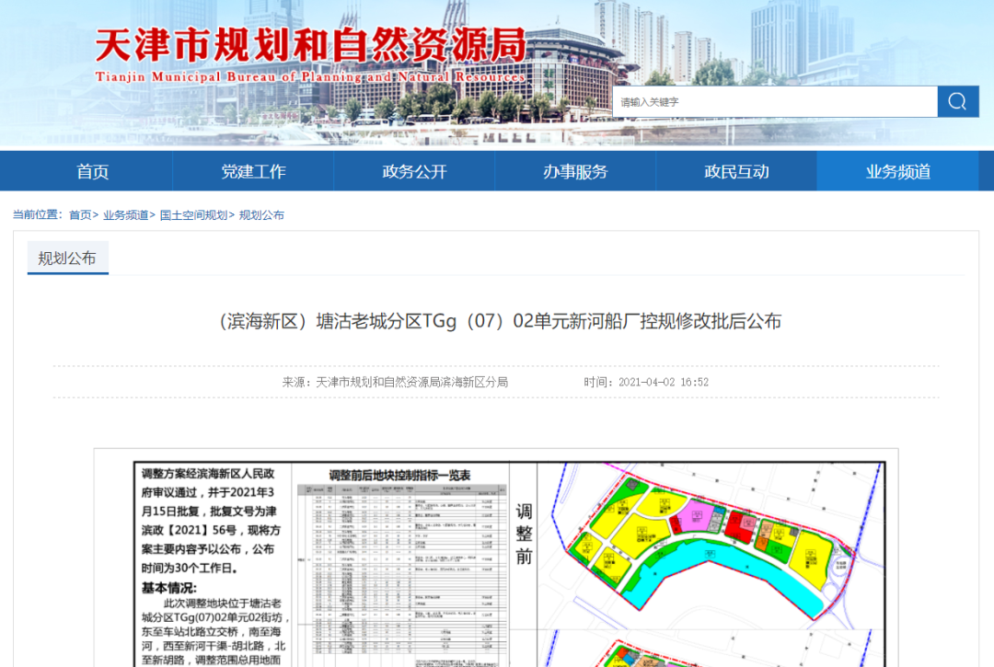The width and height of the screenshot is (994, 667).
Task: Click the article title about 新河船厂控规修改
Action: [x=497, y=321]
